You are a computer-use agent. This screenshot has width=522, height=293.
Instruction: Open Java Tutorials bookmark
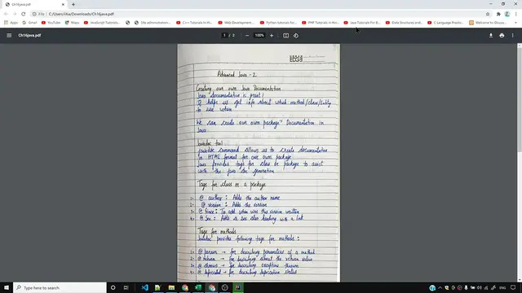point(362,23)
